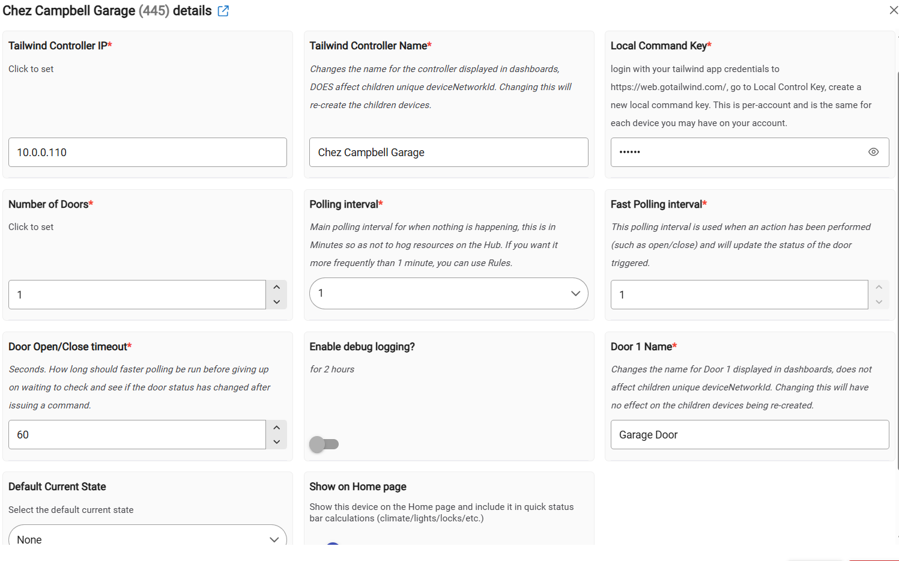The width and height of the screenshot is (899, 561).
Task: Click the Polling interval chevron arrow
Action: 575,293
